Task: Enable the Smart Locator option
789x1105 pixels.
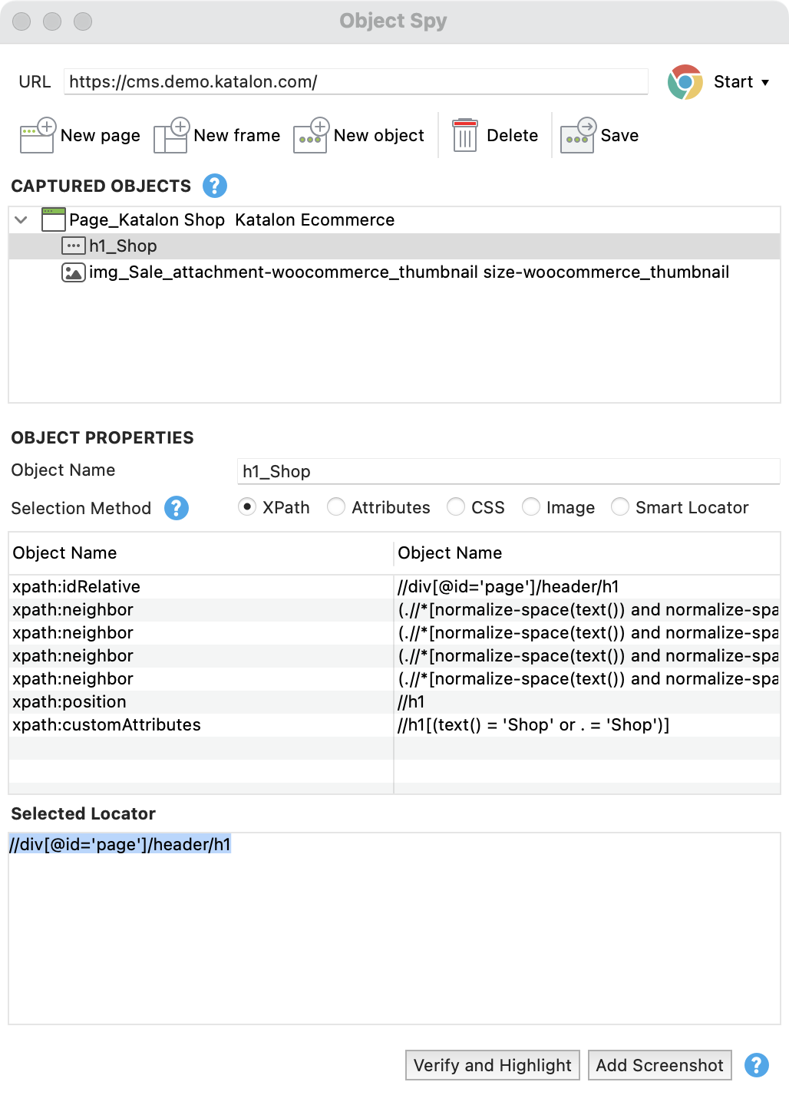Action: tap(620, 507)
